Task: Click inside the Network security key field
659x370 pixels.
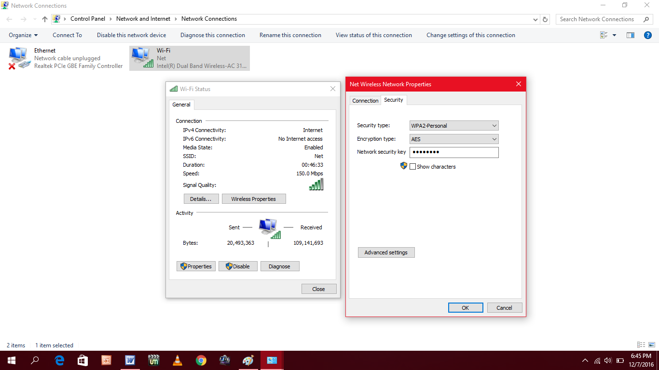Action: pos(453,152)
